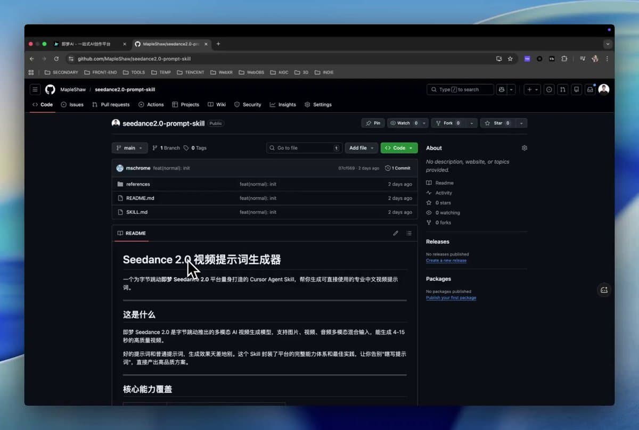Image resolution: width=639 pixels, height=430 pixels.
Task: Open the '0 Tags' link
Action: tap(195, 148)
